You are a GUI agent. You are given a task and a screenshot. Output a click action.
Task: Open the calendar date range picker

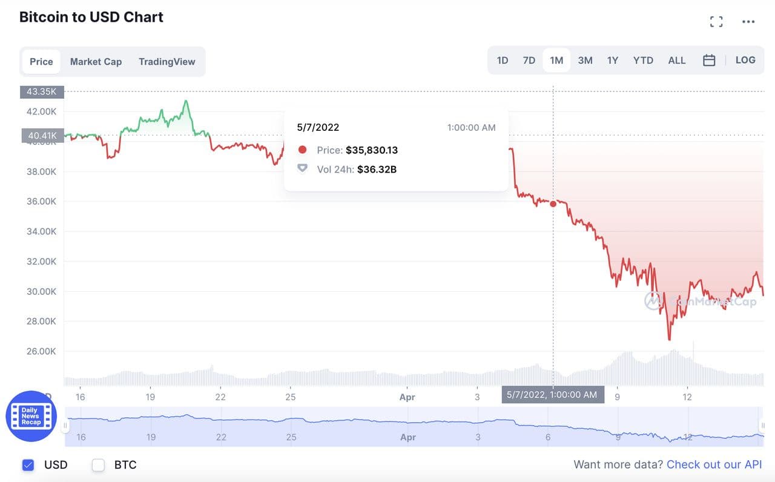(x=709, y=61)
